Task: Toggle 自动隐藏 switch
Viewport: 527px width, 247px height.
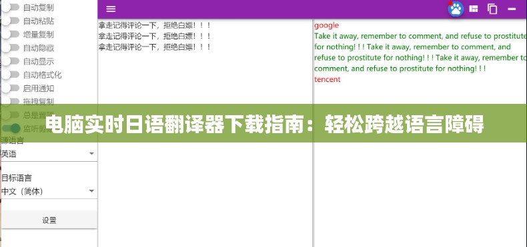Action: [x=10, y=48]
